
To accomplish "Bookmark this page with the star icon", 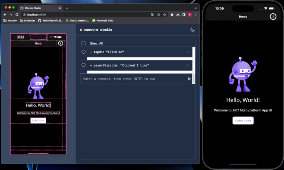I will (164, 14).
